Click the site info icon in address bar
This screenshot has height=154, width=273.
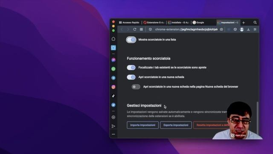click(150, 30)
